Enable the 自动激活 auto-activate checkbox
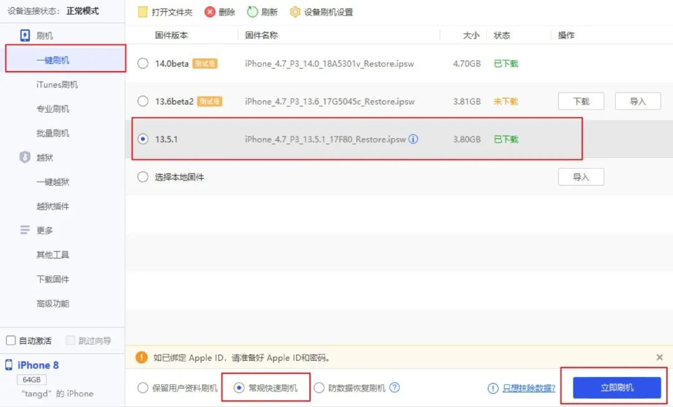The width and height of the screenshot is (673, 407). 10,340
